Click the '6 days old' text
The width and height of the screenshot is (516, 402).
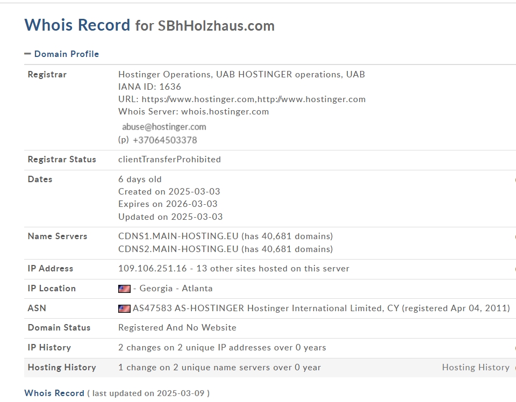[140, 180]
